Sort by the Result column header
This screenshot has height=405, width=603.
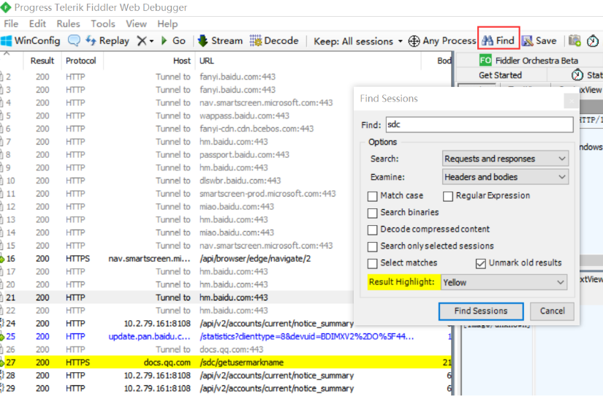pos(42,61)
